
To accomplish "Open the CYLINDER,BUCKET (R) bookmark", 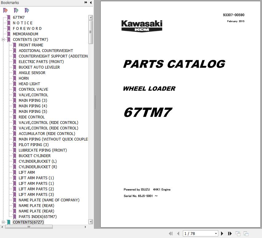I will click(x=38, y=167).
